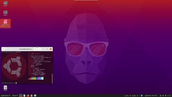The width and height of the screenshot is (172, 97).
Task: Switch to terminal in taskbar
Action: [21, 96]
